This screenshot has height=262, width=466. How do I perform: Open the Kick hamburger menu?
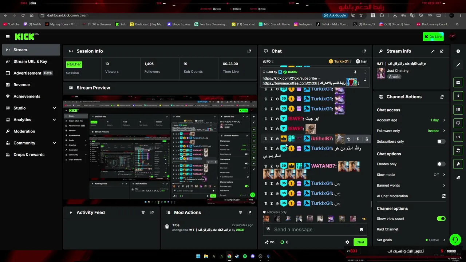click(8, 36)
